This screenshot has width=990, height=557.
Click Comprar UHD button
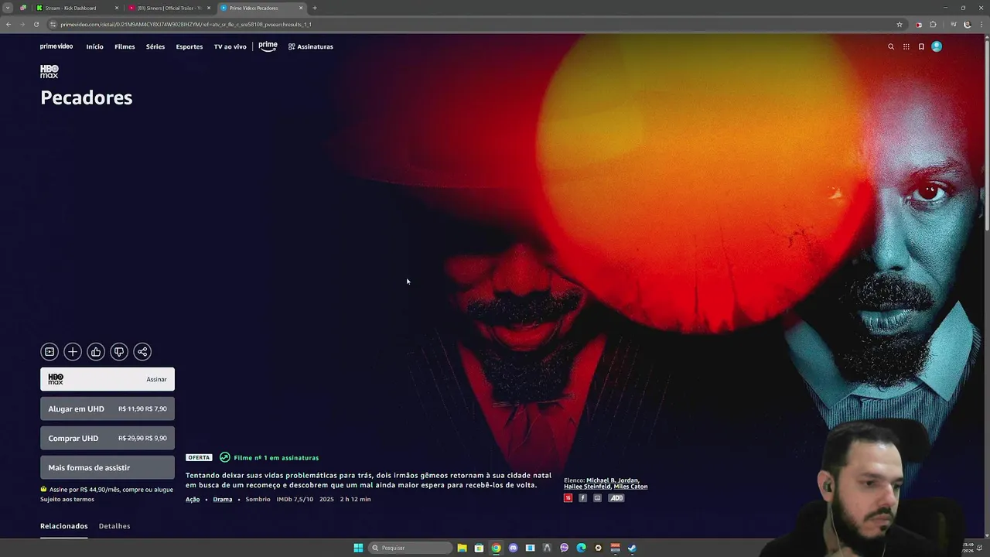[x=108, y=438]
